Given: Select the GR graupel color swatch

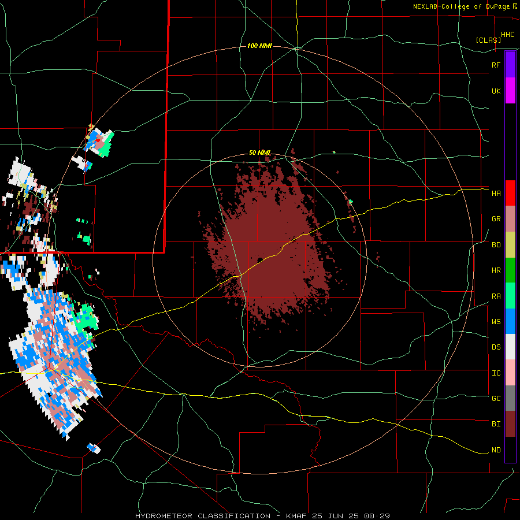Looking at the screenshot, I should click(x=510, y=219).
